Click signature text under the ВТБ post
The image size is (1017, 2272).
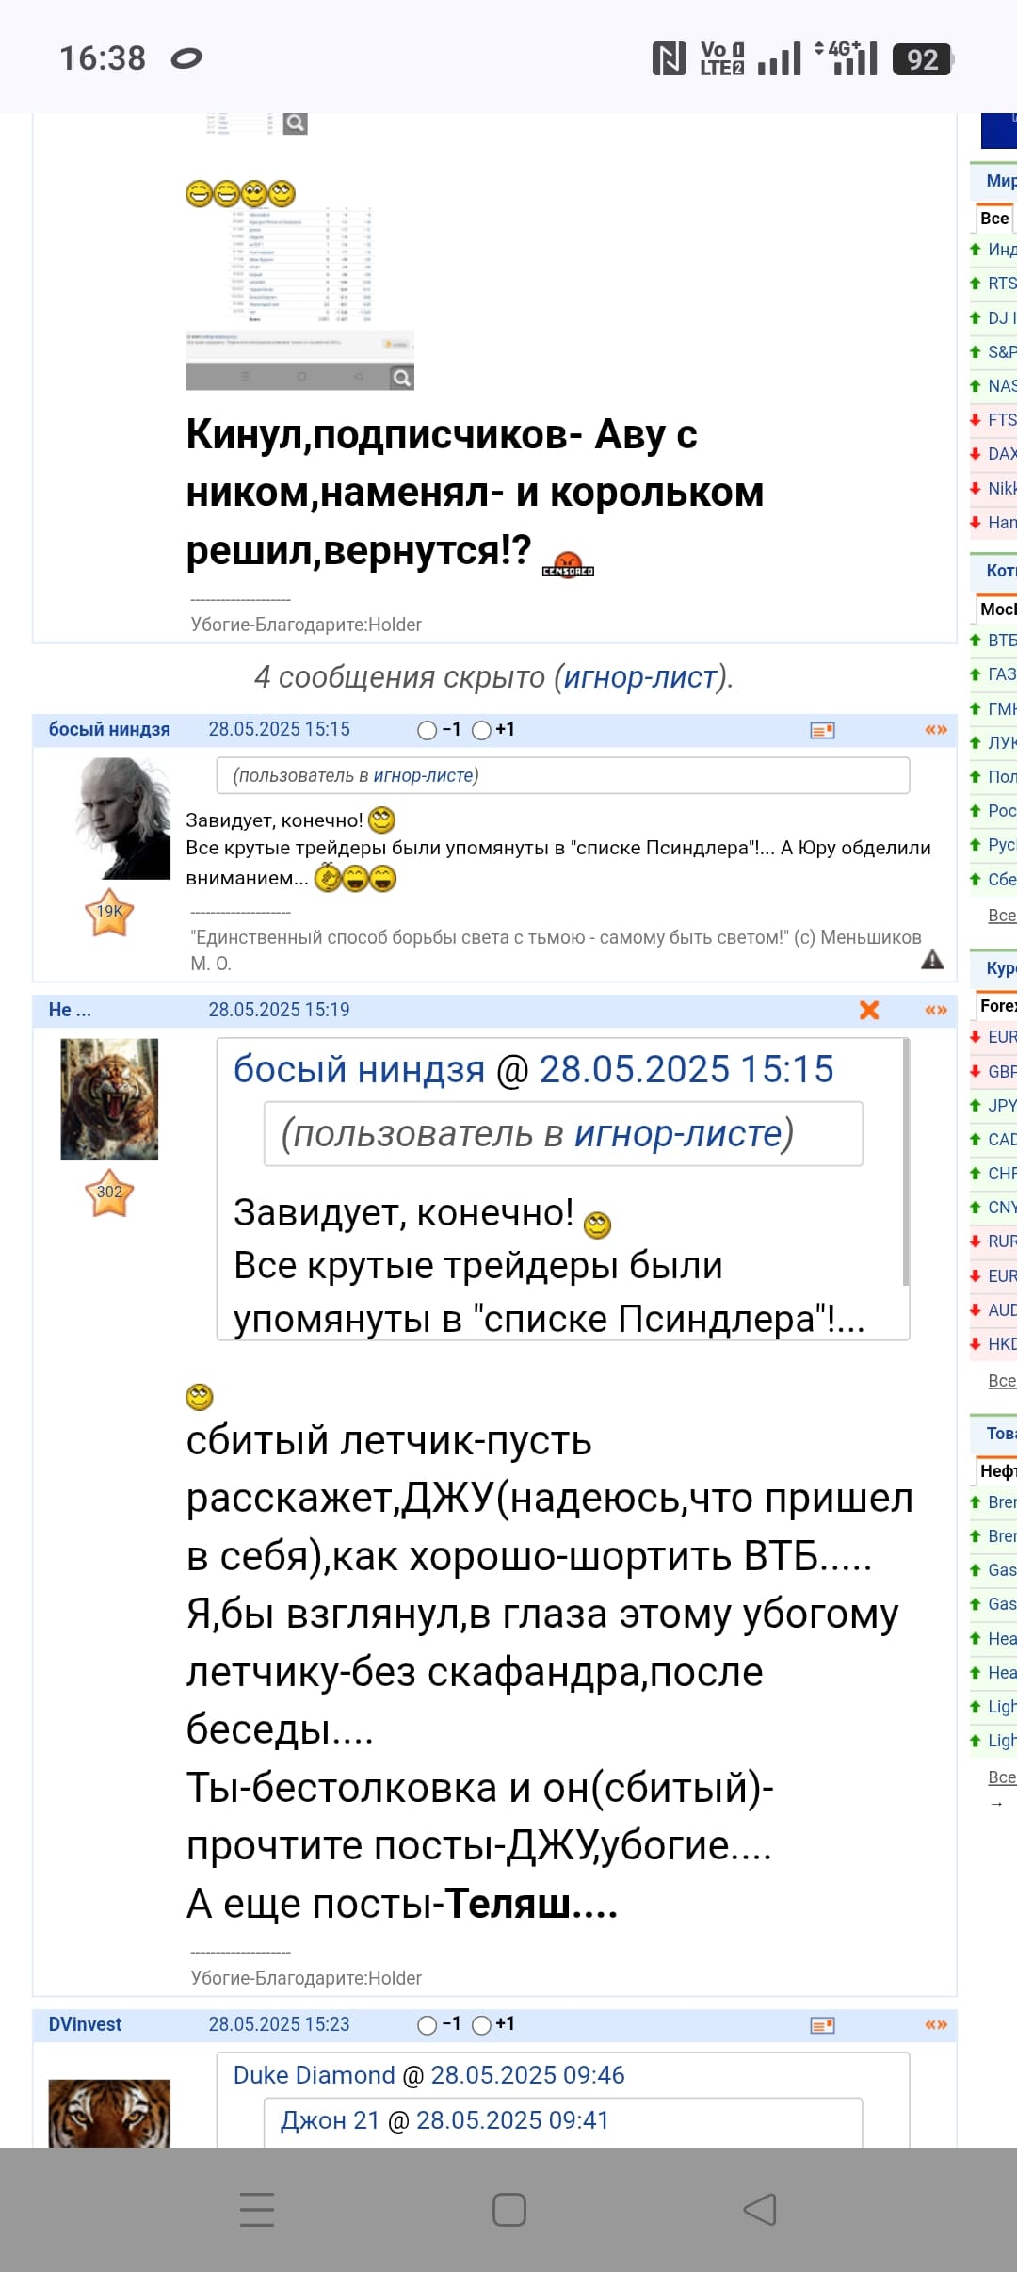point(306,1978)
